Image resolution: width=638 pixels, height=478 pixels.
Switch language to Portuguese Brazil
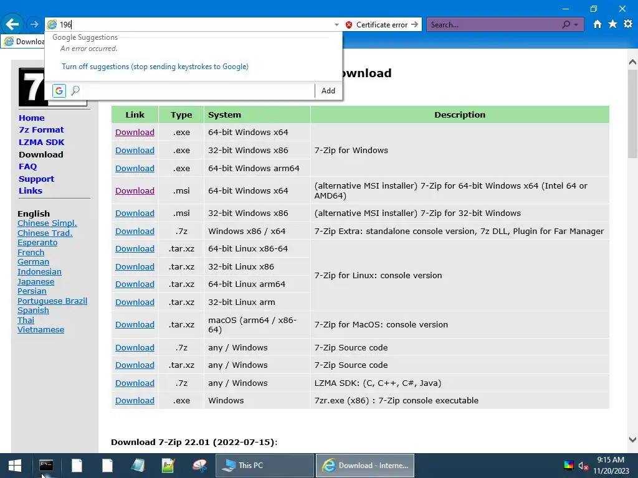tap(52, 301)
